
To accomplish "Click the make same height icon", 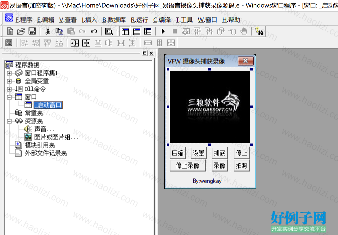I will tap(159, 43).
